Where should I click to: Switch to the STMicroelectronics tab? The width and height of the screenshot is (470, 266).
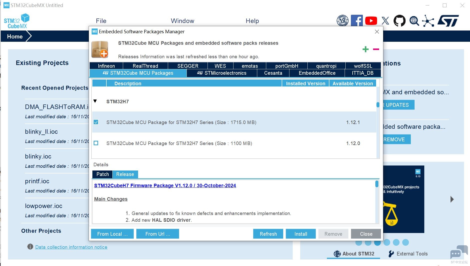pos(222,73)
